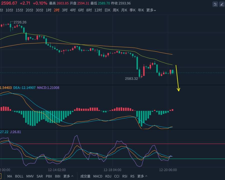Image resolution: width=225 pixels, height=180 pixels.
Task: Open the drawing pencil tool icon
Action: 222,4
